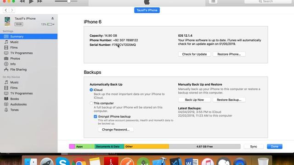Viewport: 294px width, 165px height.
Task: Open Finder from the Dock
Action: coord(31,162)
